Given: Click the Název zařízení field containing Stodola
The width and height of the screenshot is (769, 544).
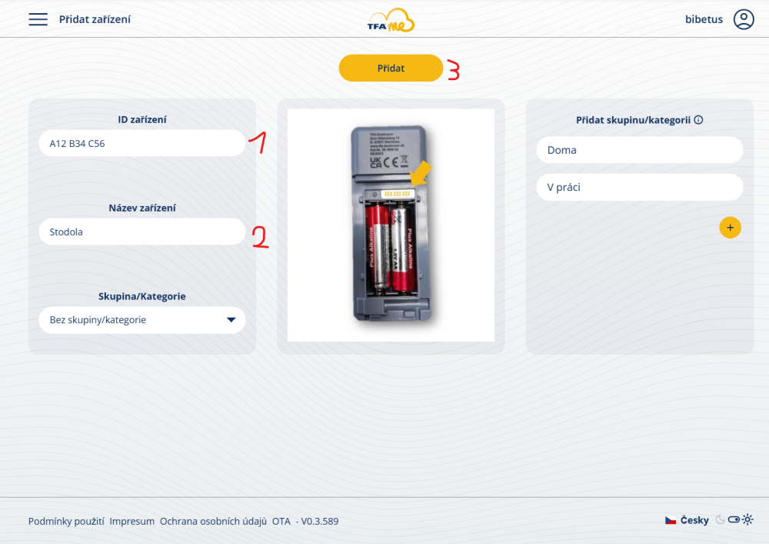Looking at the screenshot, I should point(142,232).
